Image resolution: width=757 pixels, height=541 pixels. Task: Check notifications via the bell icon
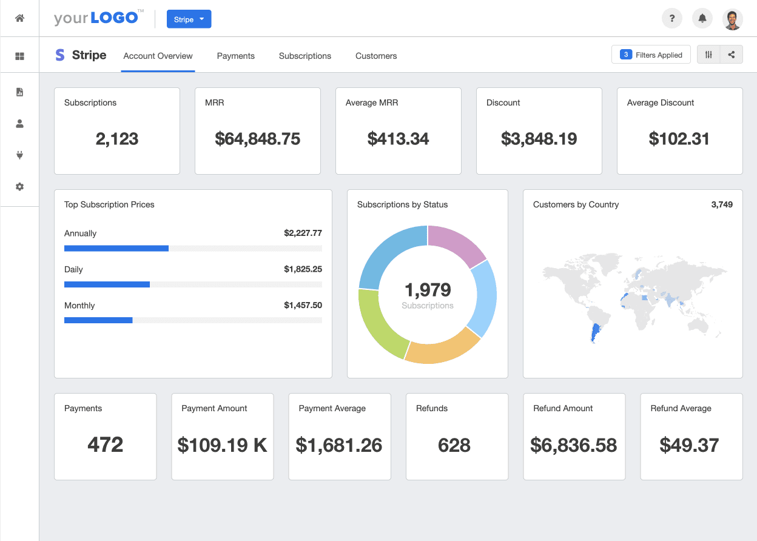coord(702,18)
